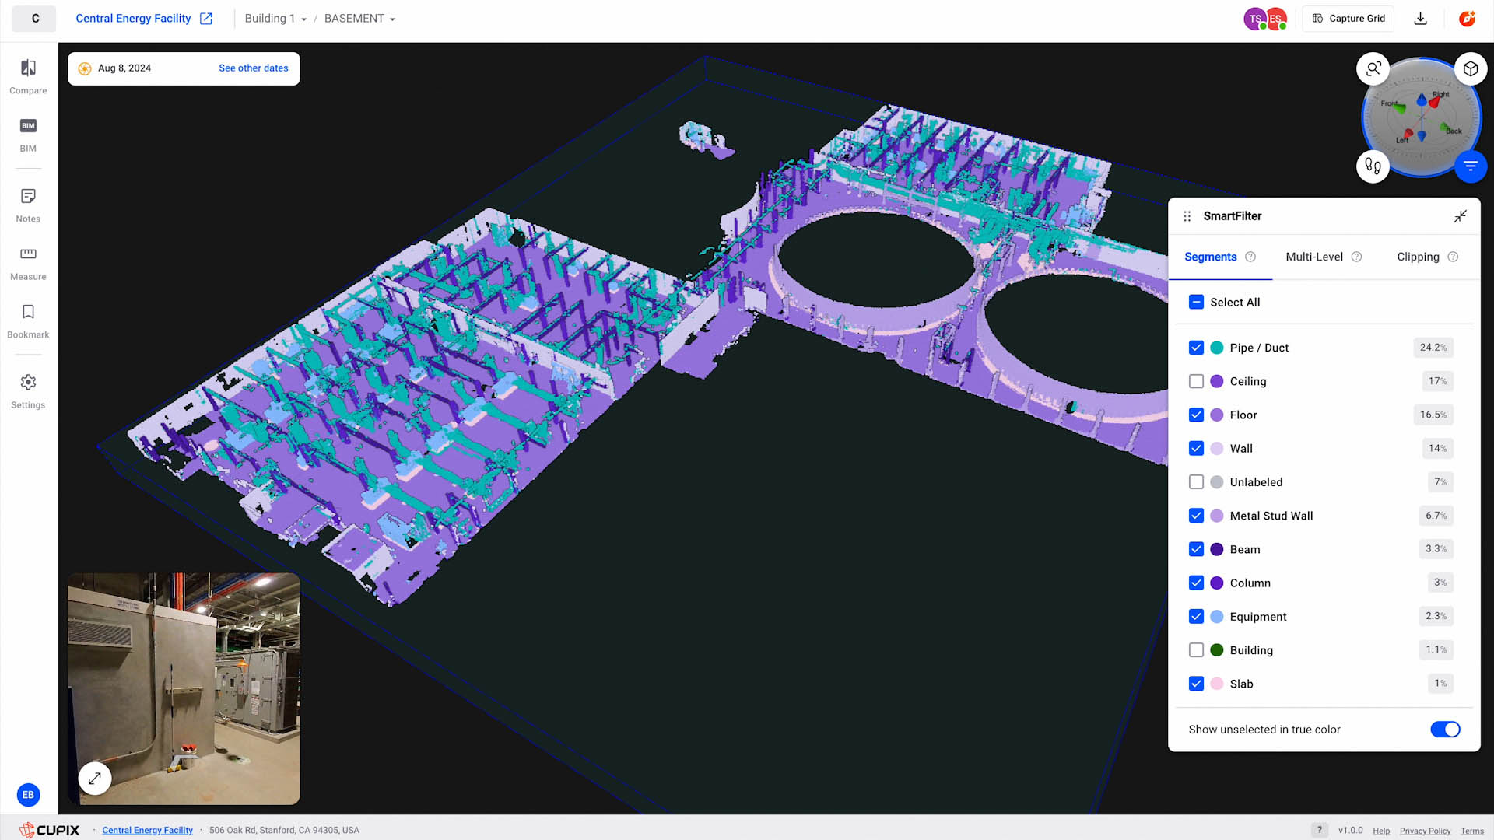Screen dimensions: 1494x840
Task: Click the orange notification icon top right
Action: click(x=1467, y=19)
